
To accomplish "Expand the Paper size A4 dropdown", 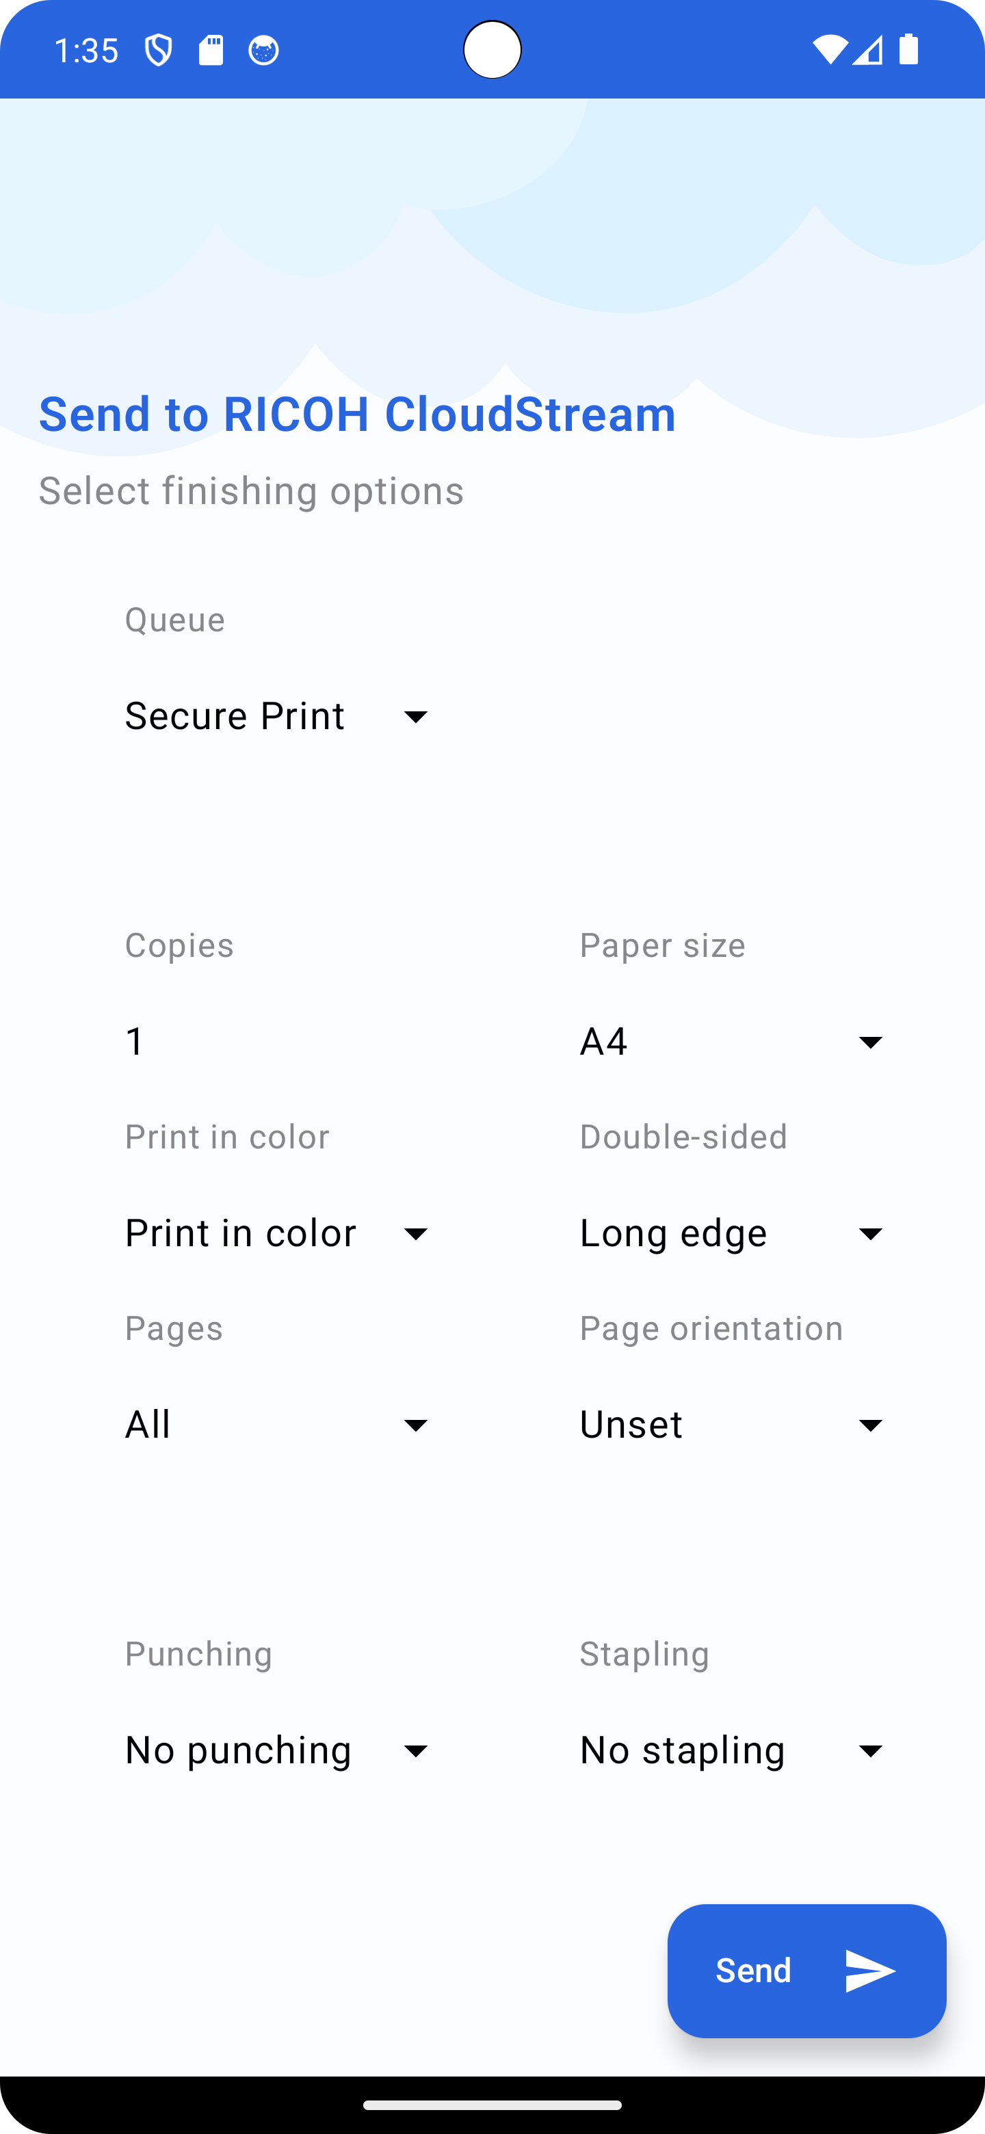I will (x=733, y=1041).
